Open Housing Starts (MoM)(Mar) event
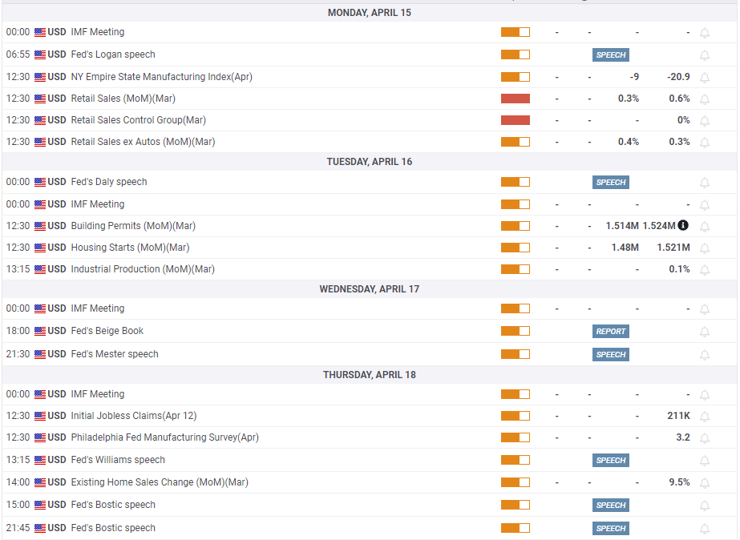Viewport: 740px width, 540px height. [x=130, y=248]
